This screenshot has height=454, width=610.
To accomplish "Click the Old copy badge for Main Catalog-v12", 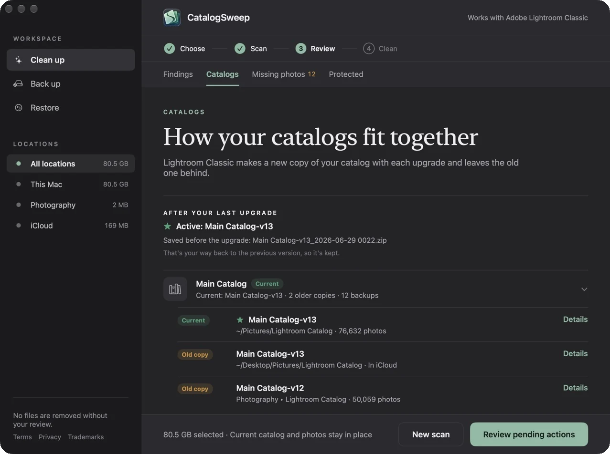I will pyautogui.click(x=195, y=389).
